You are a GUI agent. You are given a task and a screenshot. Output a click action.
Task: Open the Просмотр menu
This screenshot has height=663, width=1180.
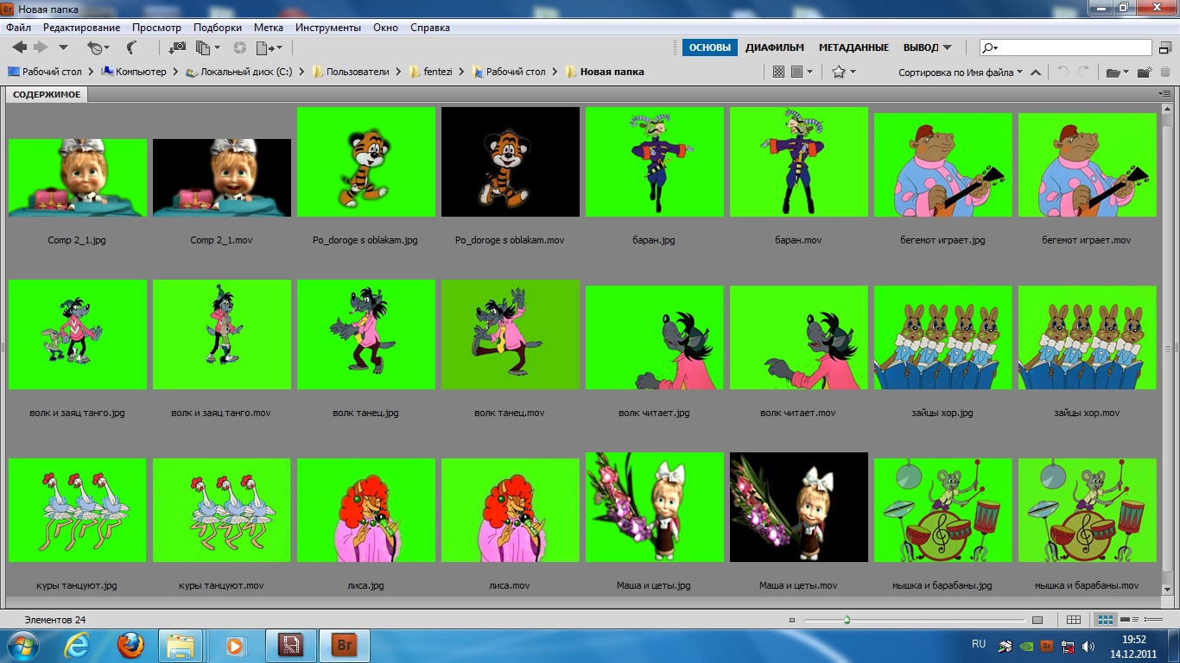(157, 28)
